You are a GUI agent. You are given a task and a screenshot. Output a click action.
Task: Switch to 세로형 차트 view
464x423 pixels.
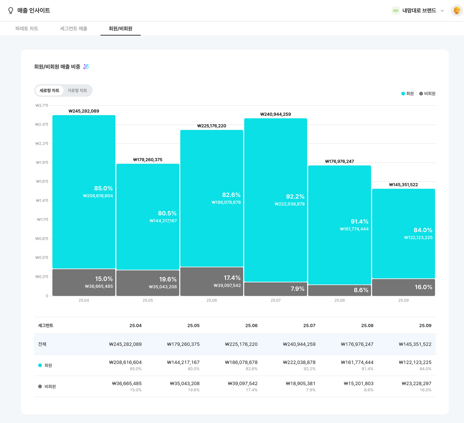point(49,91)
